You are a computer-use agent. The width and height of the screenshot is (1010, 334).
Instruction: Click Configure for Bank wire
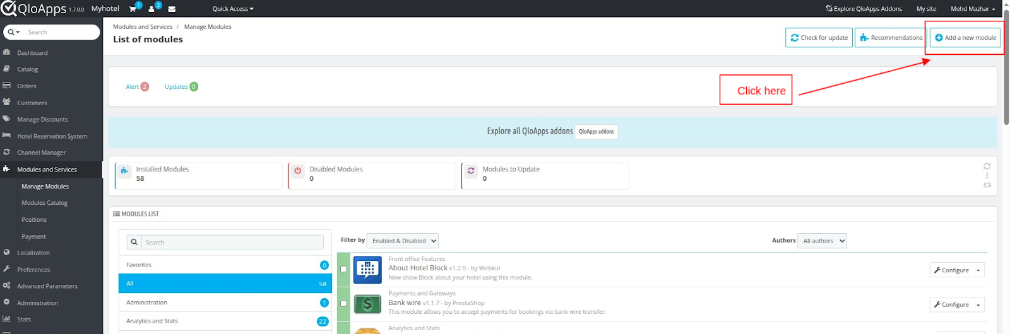[951, 305]
